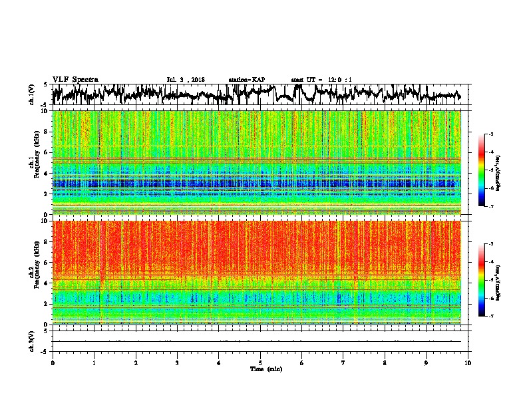Click the time axis tick label "9"

[x=426, y=363]
